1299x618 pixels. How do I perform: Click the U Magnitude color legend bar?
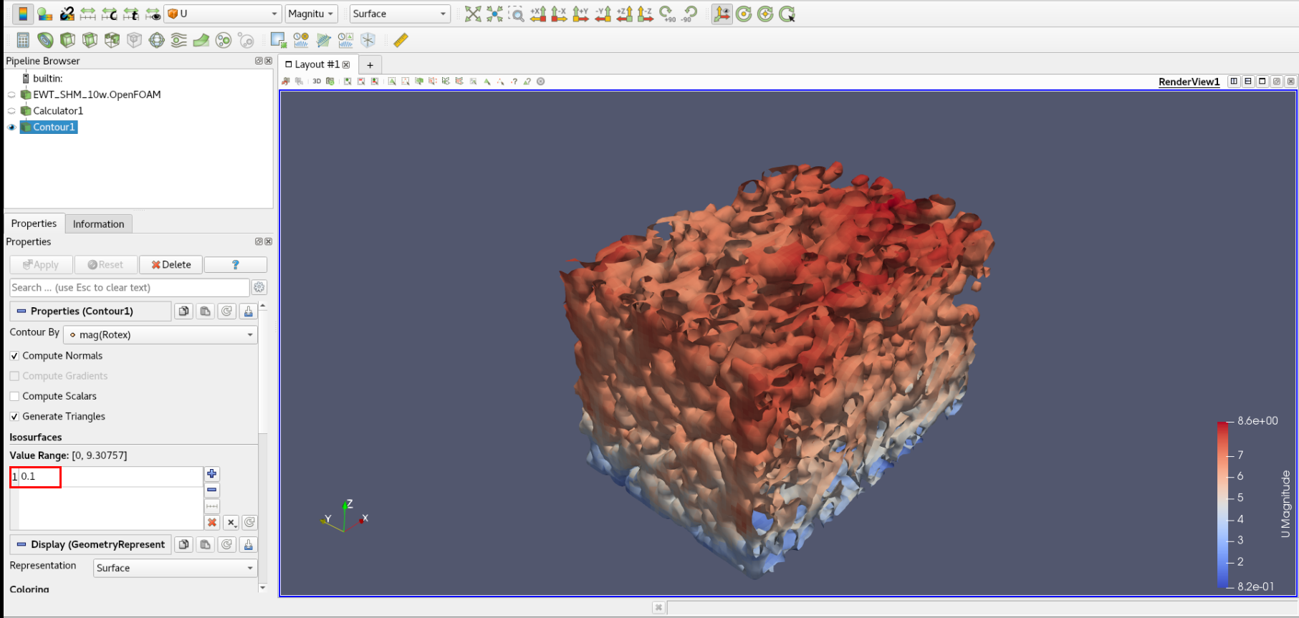[1222, 505]
